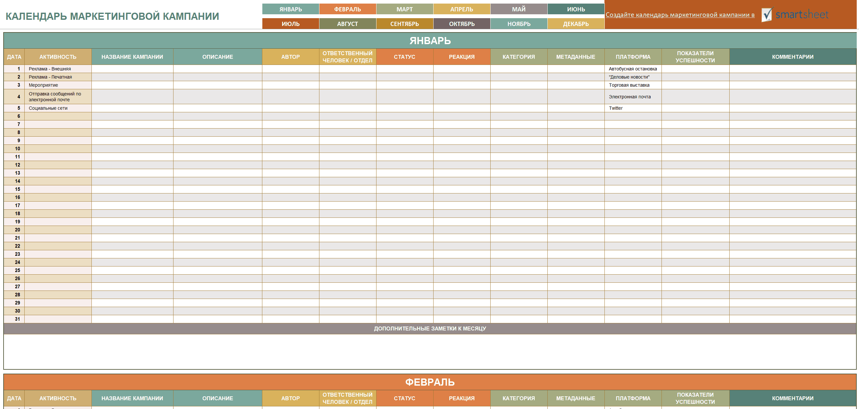Screen dimensions: 859x409
Task: Navigate to ИЮНЬ month button
Action: coord(576,9)
